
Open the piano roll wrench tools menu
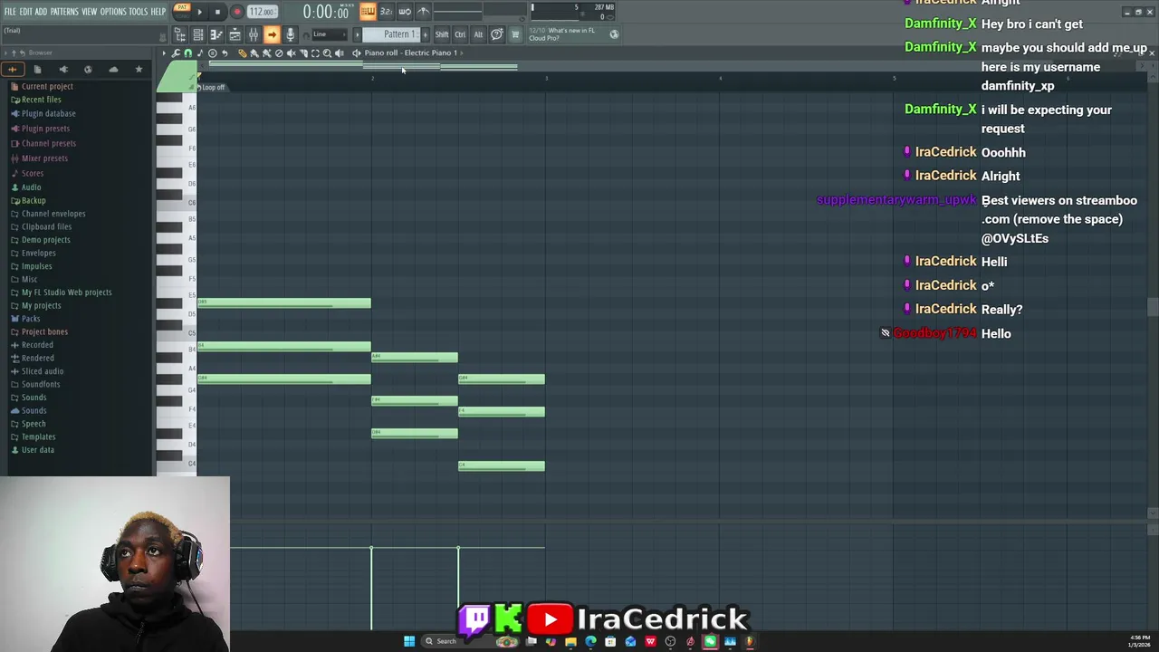[x=176, y=53]
